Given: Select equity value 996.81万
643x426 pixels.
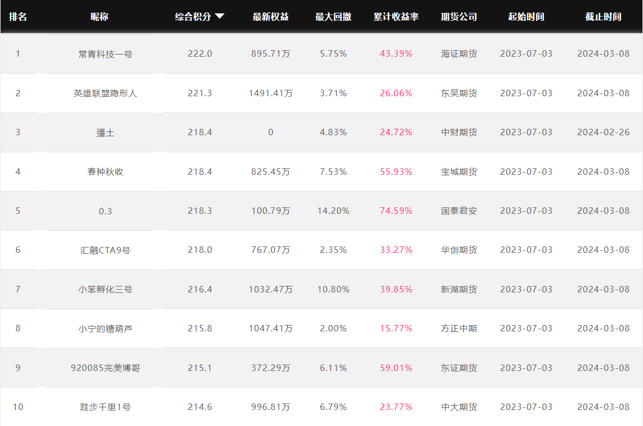Looking at the screenshot, I should pos(271,407).
